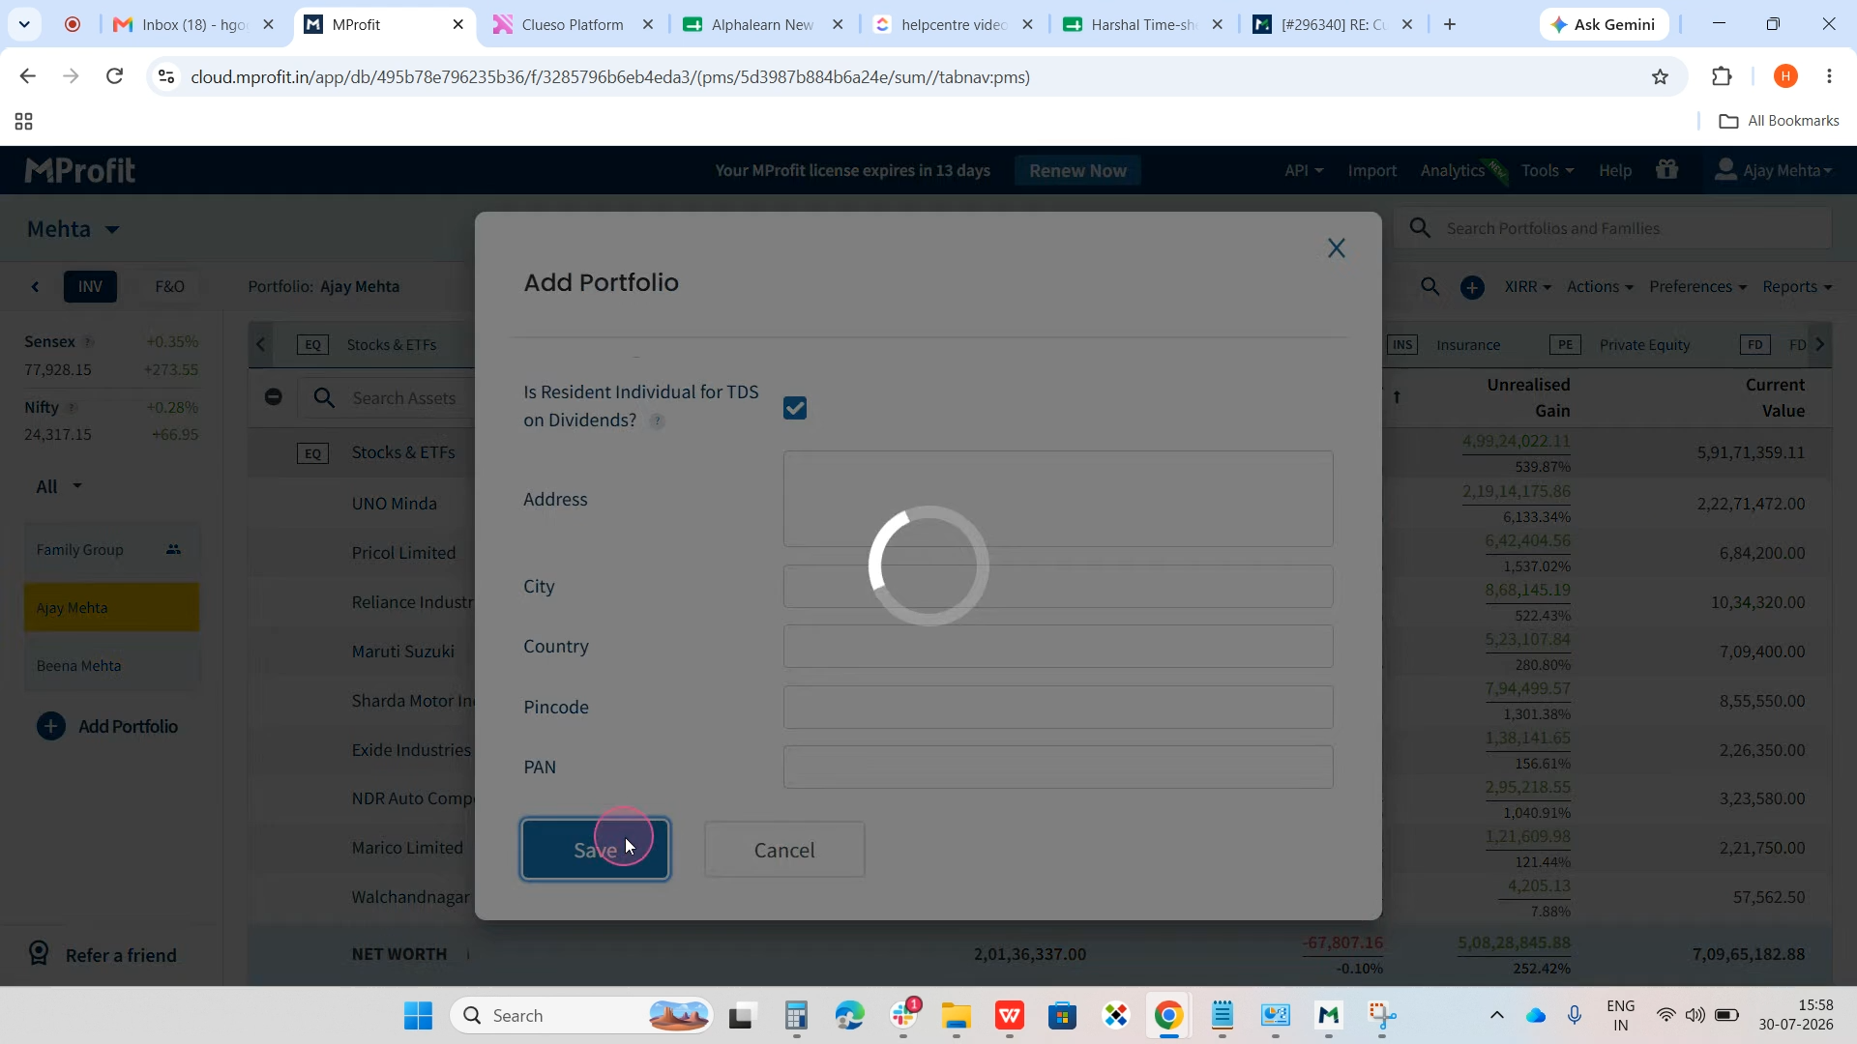Open the XIRR dropdown
The image size is (1857, 1044).
point(1528,287)
